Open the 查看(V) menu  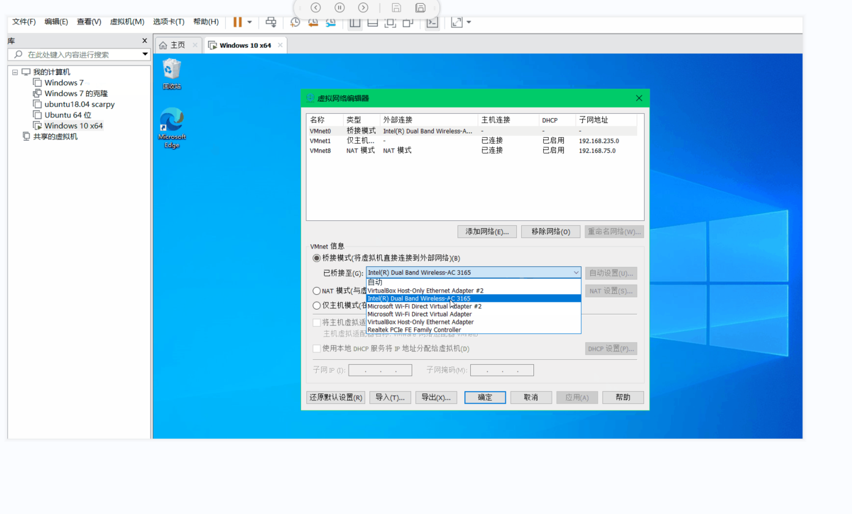(x=89, y=21)
